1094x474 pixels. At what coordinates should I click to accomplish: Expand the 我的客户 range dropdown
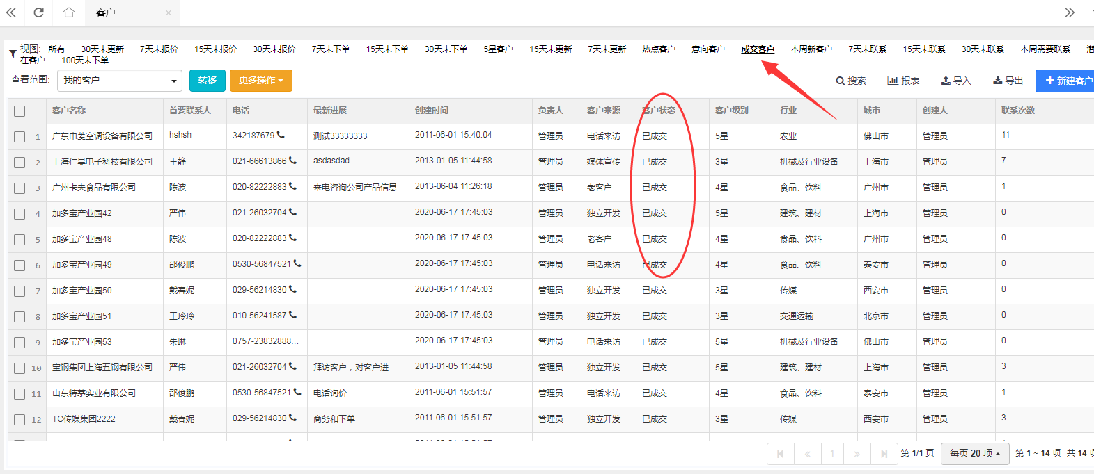(119, 81)
